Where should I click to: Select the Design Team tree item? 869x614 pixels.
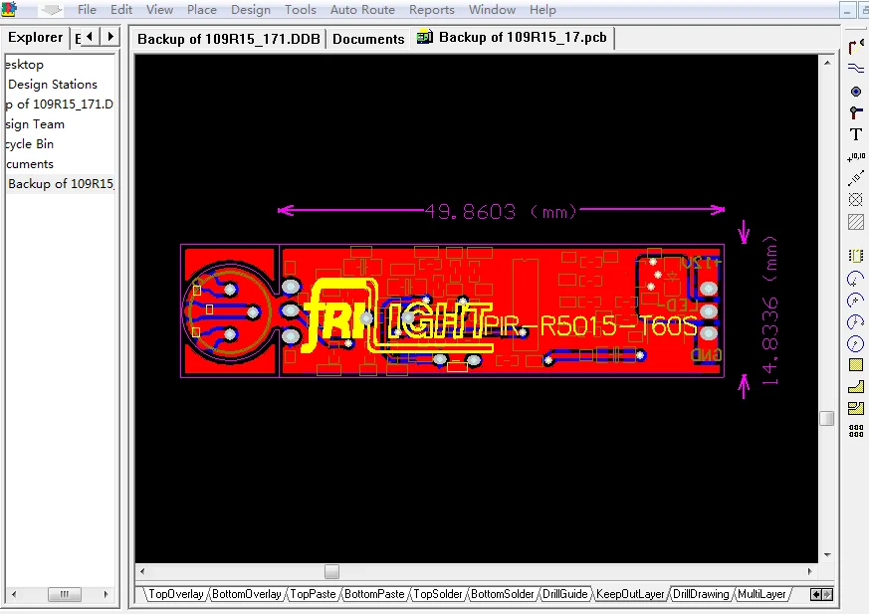35,124
